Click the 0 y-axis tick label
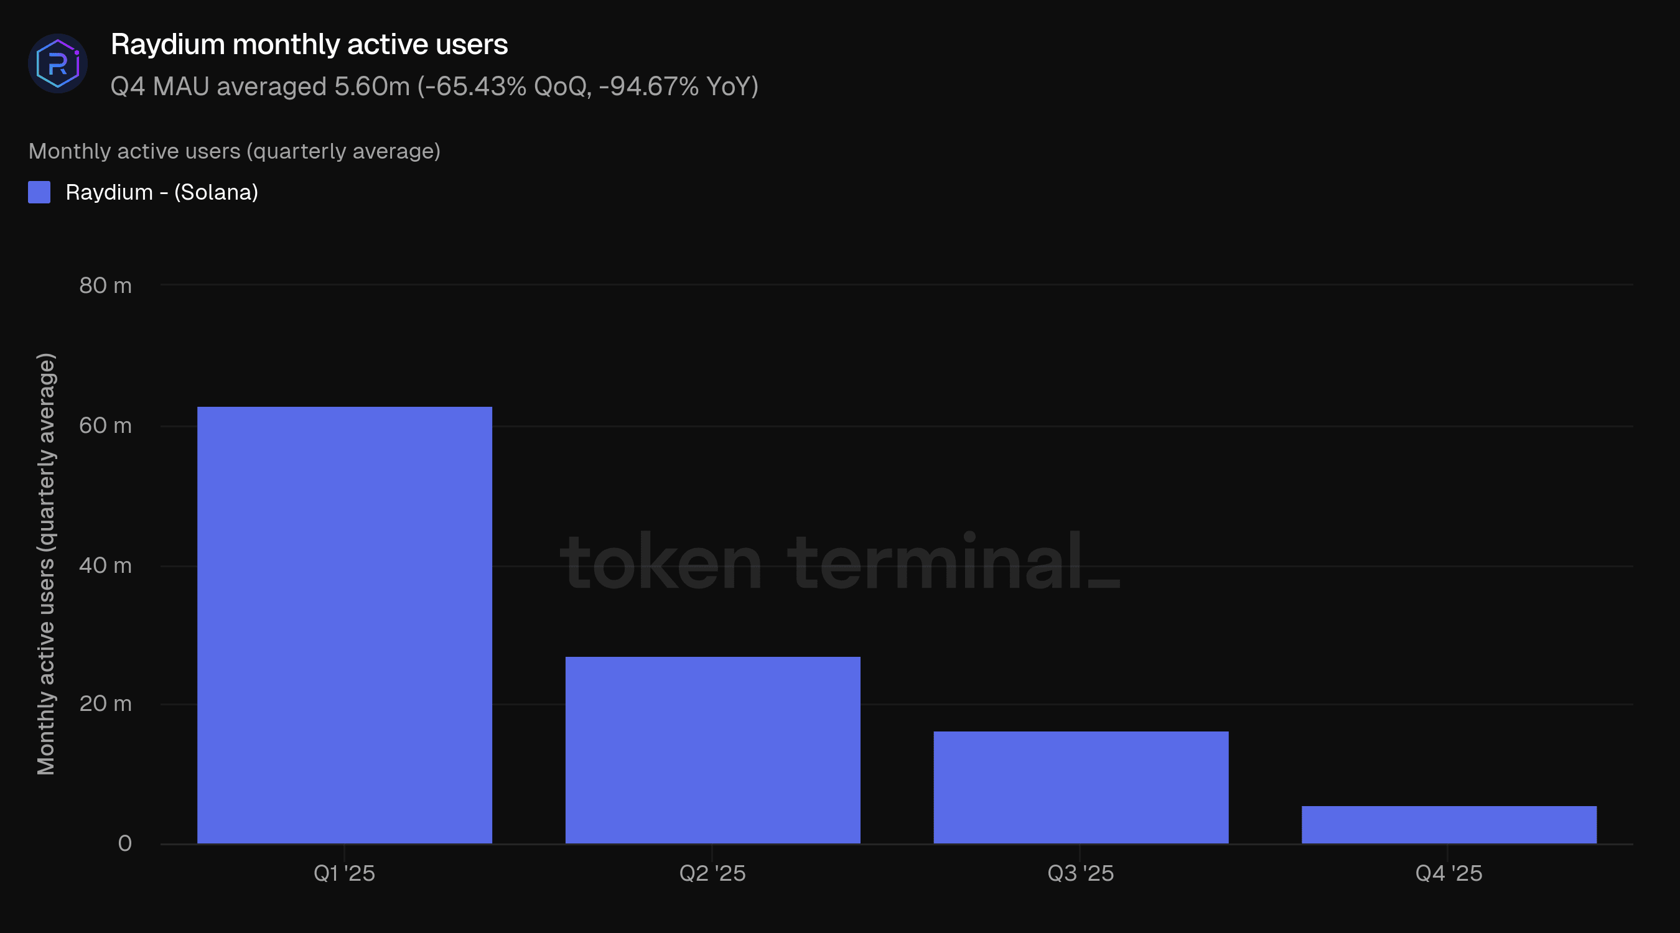The width and height of the screenshot is (1680, 933). pyautogui.click(x=124, y=843)
